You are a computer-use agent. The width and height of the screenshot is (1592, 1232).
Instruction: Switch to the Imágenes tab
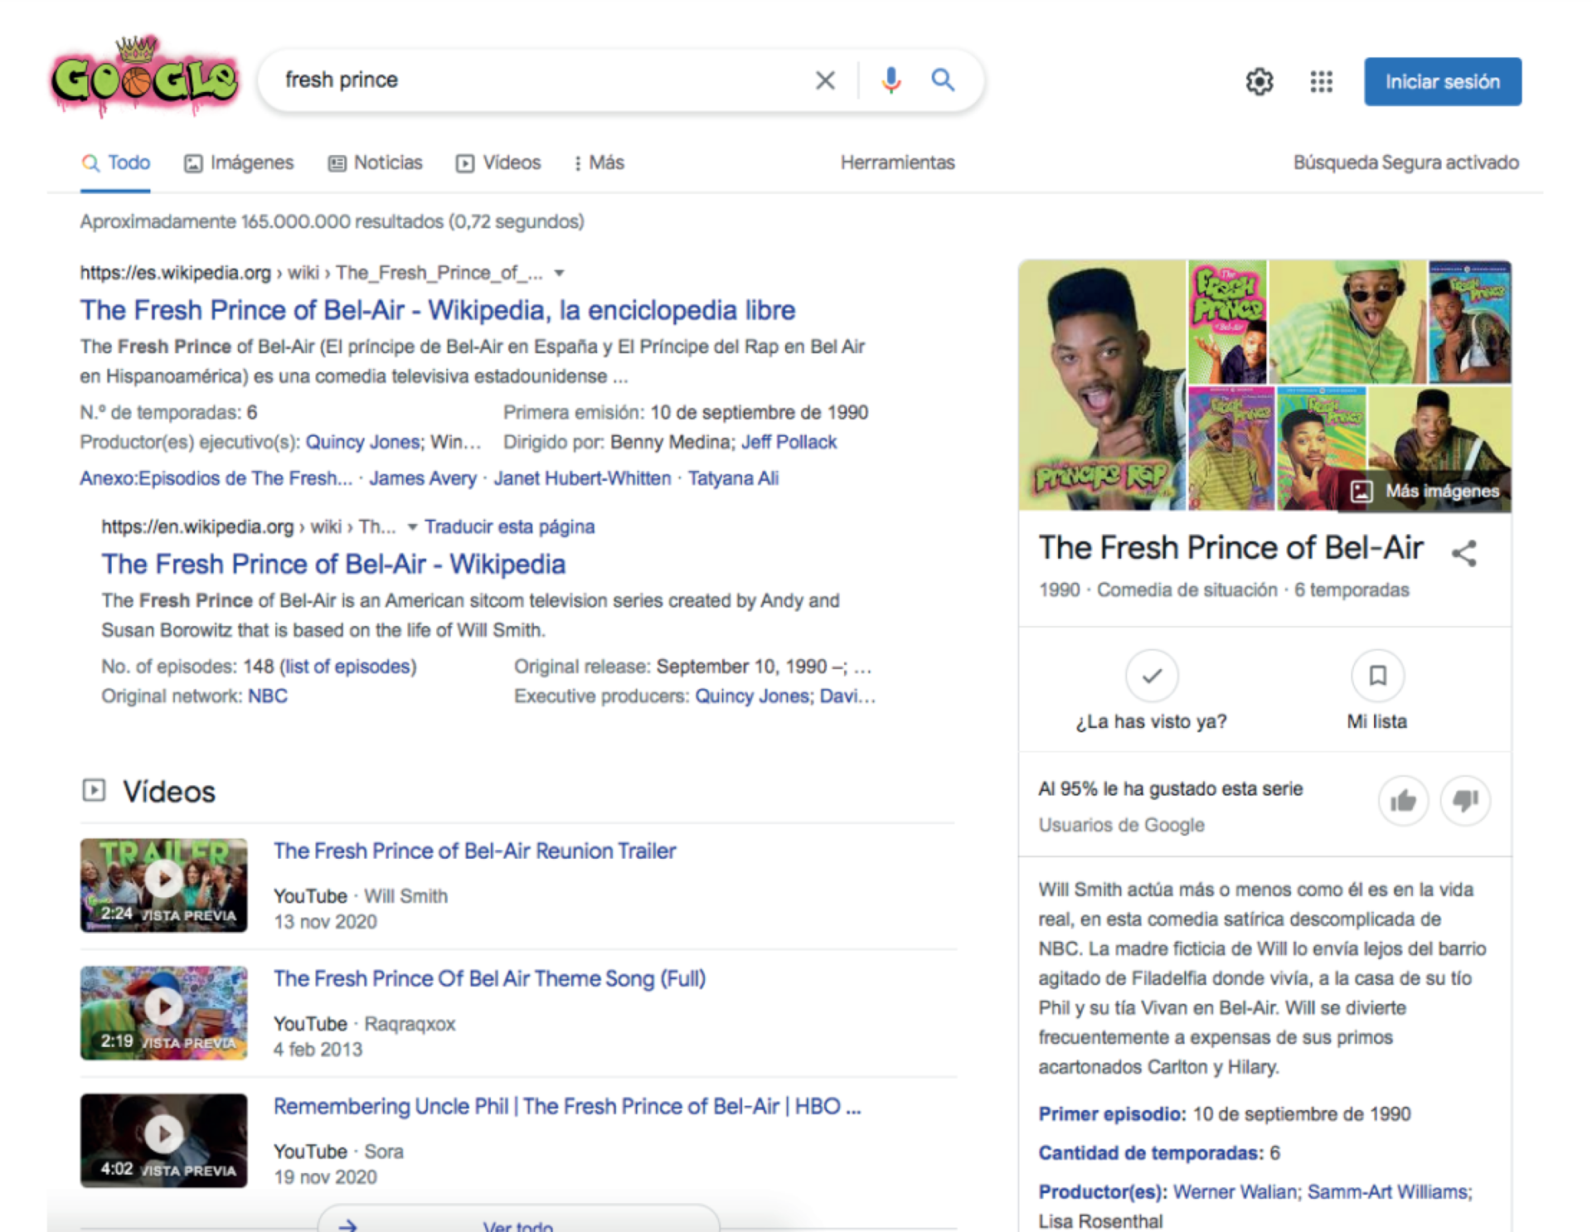pos(239,162)
